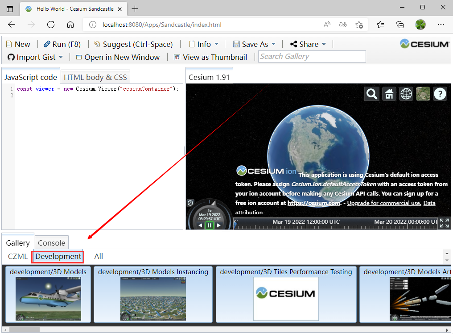
Task: Follow the Upgrade for commercial use link
Action: [384, 203]
